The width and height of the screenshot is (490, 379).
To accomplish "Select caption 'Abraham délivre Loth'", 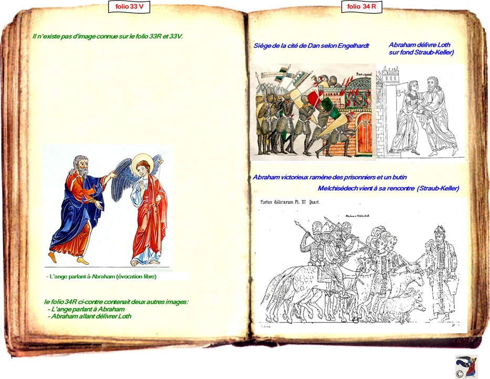I will [420, 45].
